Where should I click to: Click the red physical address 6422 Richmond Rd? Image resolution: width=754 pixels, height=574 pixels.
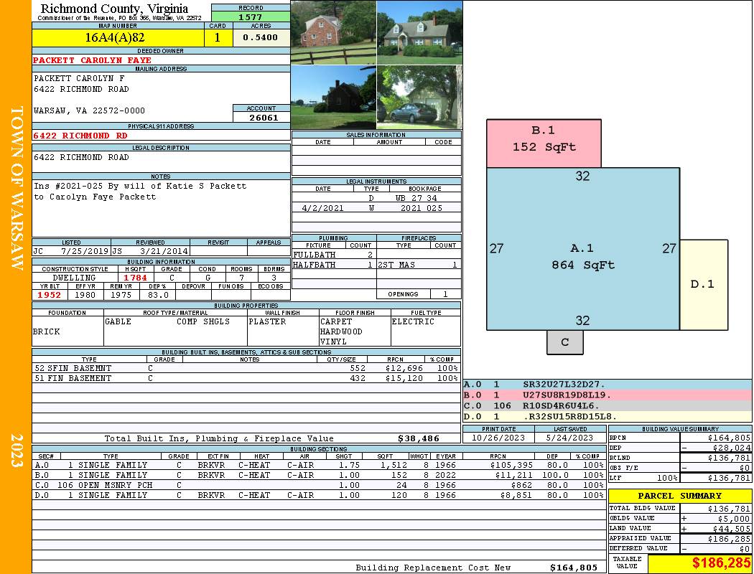point(80,136)
